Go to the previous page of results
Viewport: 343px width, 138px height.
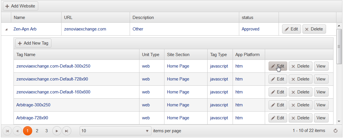(17, 131)
